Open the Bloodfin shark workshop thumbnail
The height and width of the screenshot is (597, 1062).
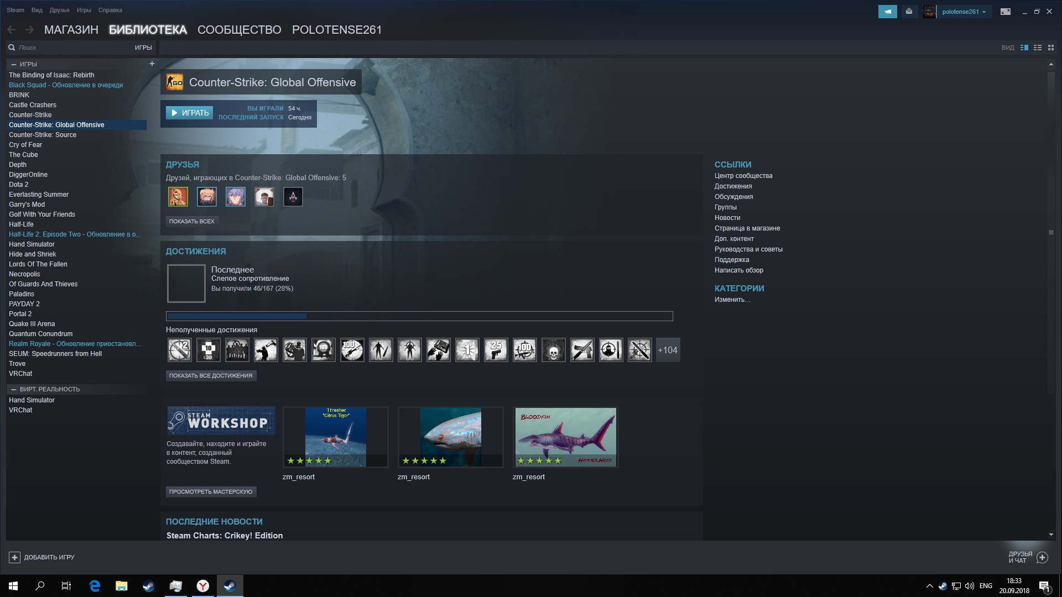point(566,437)
